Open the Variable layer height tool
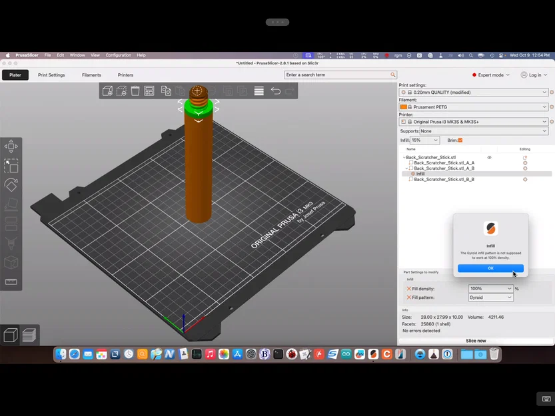This screenshot has width=555, height=416. (x=259, y=91)
